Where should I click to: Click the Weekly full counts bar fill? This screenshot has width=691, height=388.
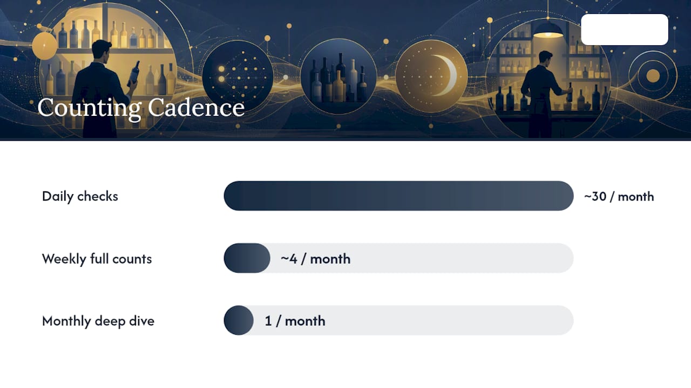point(247,258)
